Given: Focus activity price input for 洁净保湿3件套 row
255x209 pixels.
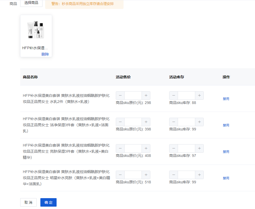Looking at the screenshot, I should (133, 122).
